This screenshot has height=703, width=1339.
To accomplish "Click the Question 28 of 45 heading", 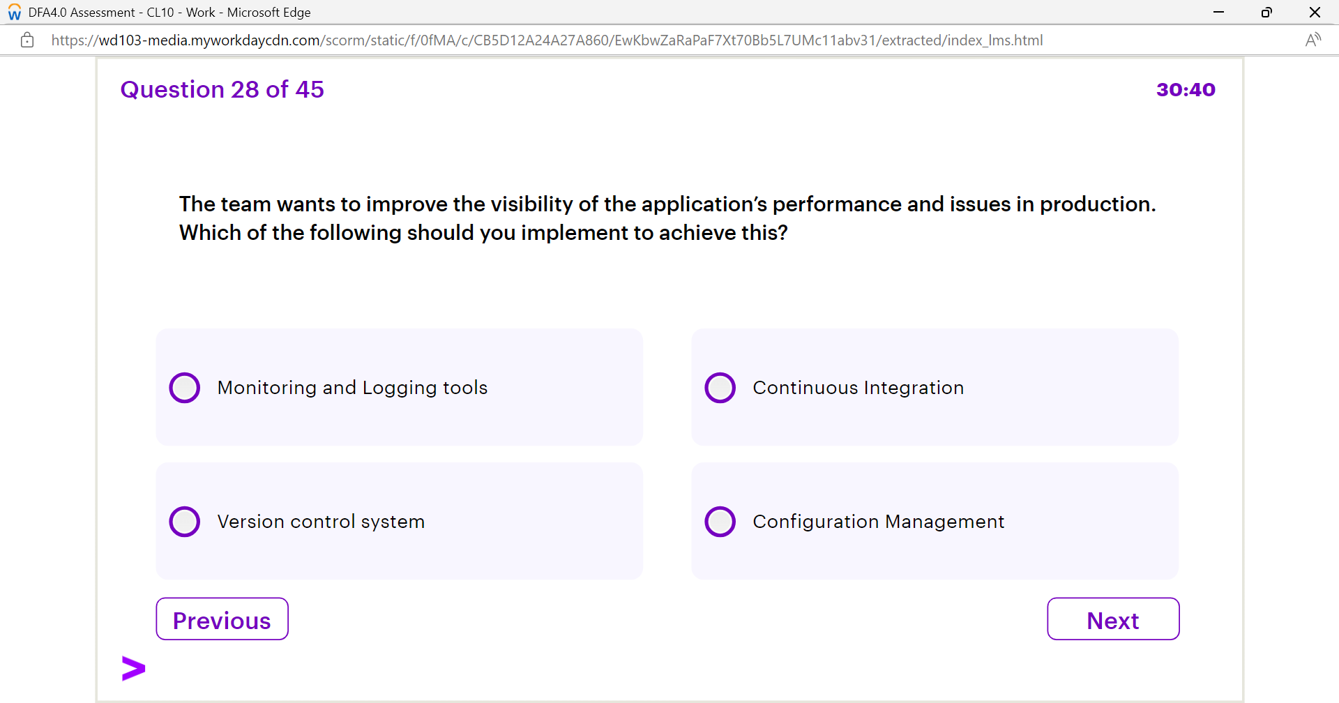I will pyautogui.click(x=222, y=89).
